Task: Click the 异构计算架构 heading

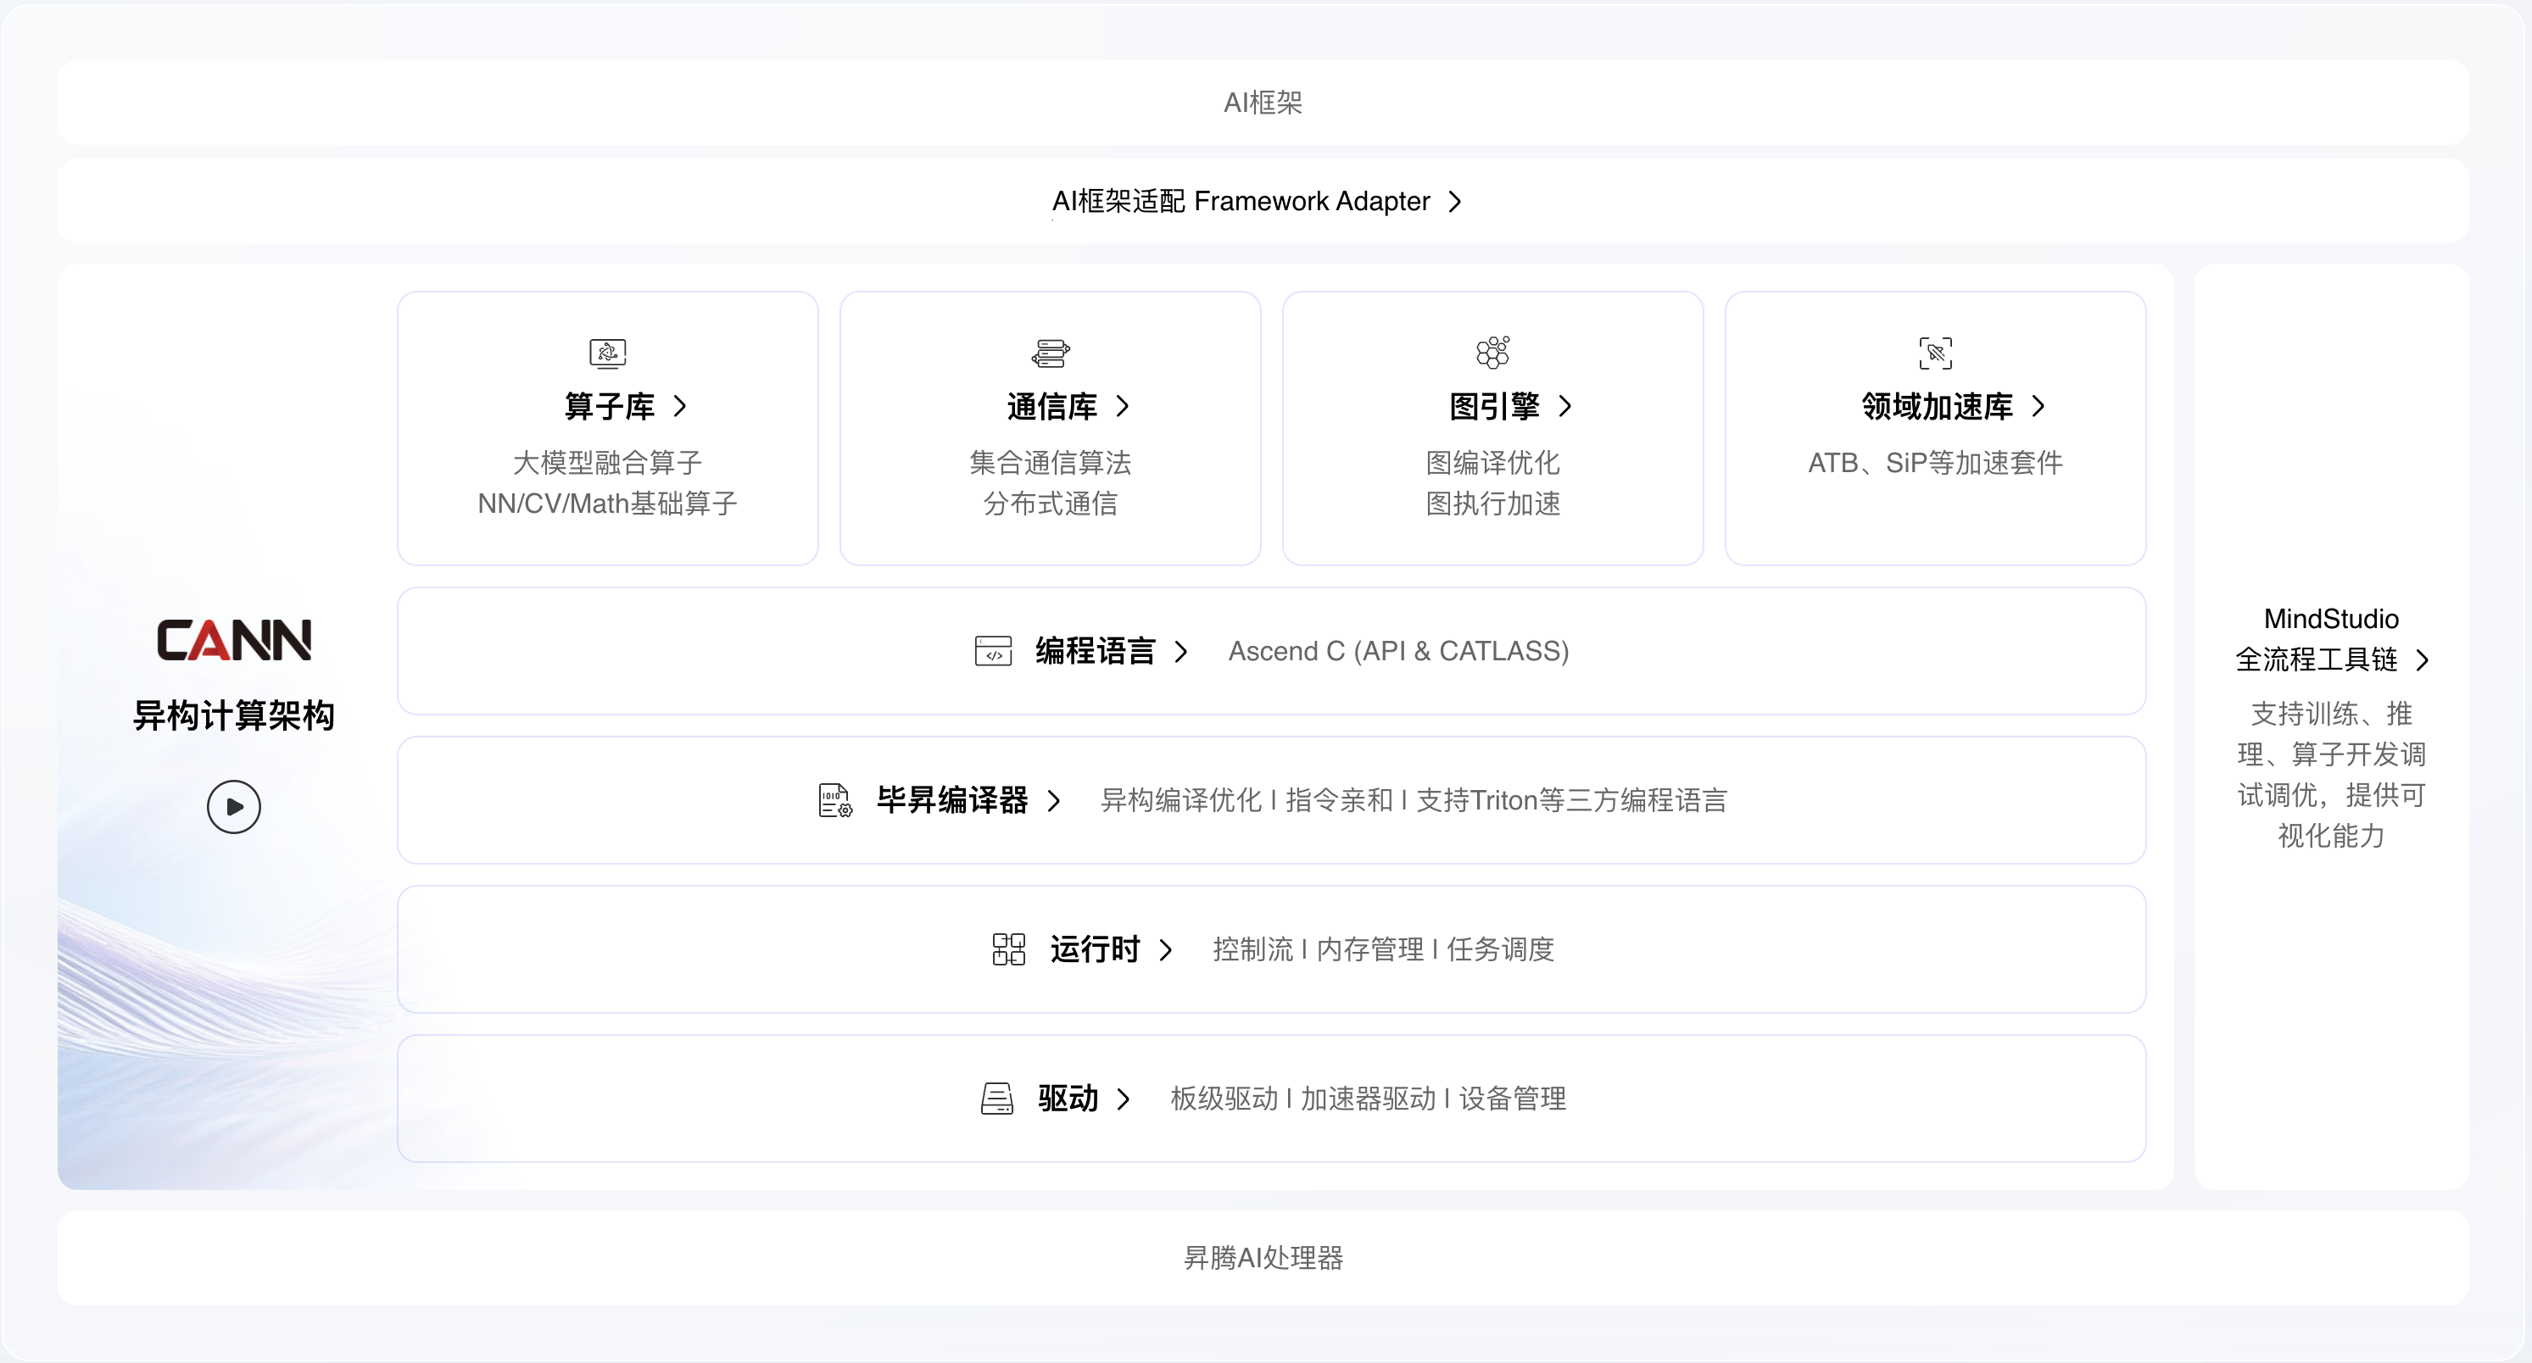Action: [x=234, y=715]
